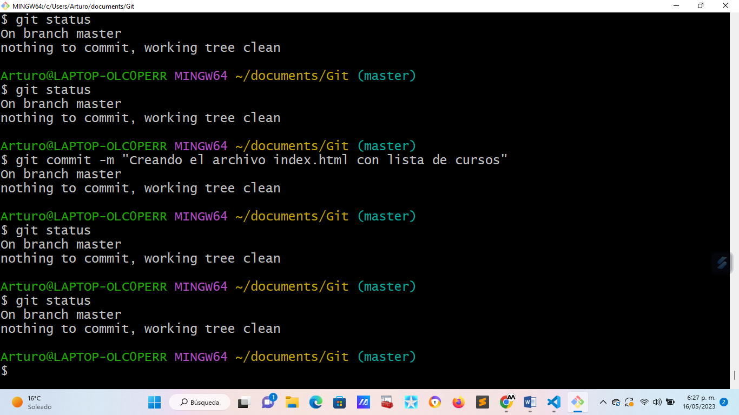
Task: Launch Firefox from the taskbar
Action: 459,402
